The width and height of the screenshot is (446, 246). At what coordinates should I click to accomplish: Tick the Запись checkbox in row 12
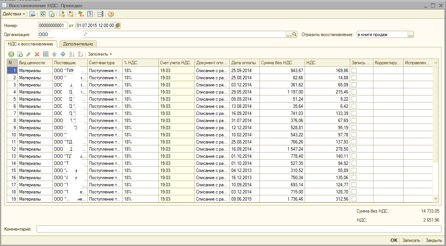[354, 149]
